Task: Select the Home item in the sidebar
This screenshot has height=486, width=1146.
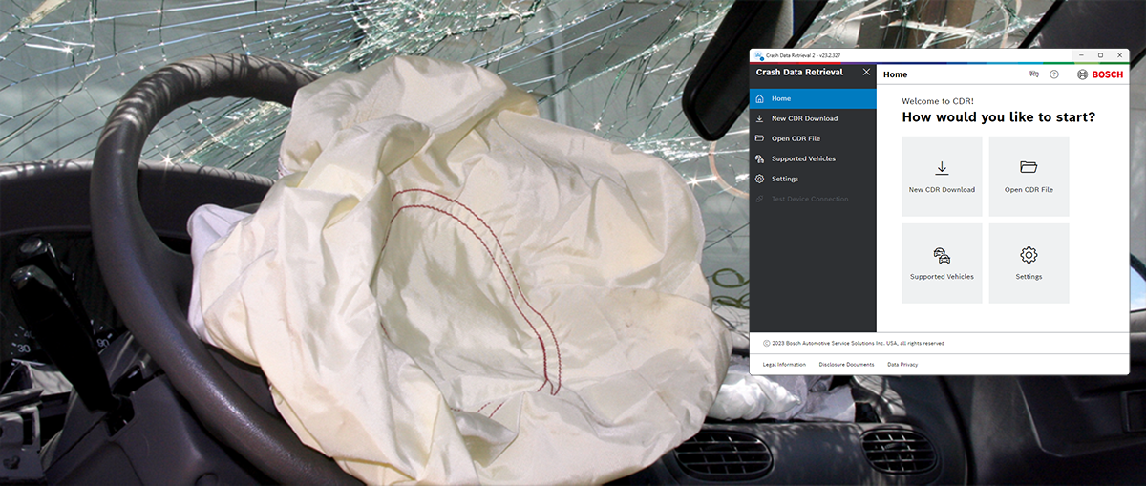Action: pos(813,98)
